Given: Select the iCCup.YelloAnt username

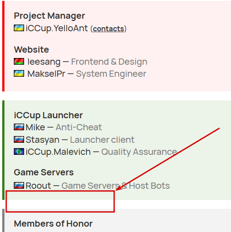Looking at the screenshot, I should 57,28.
